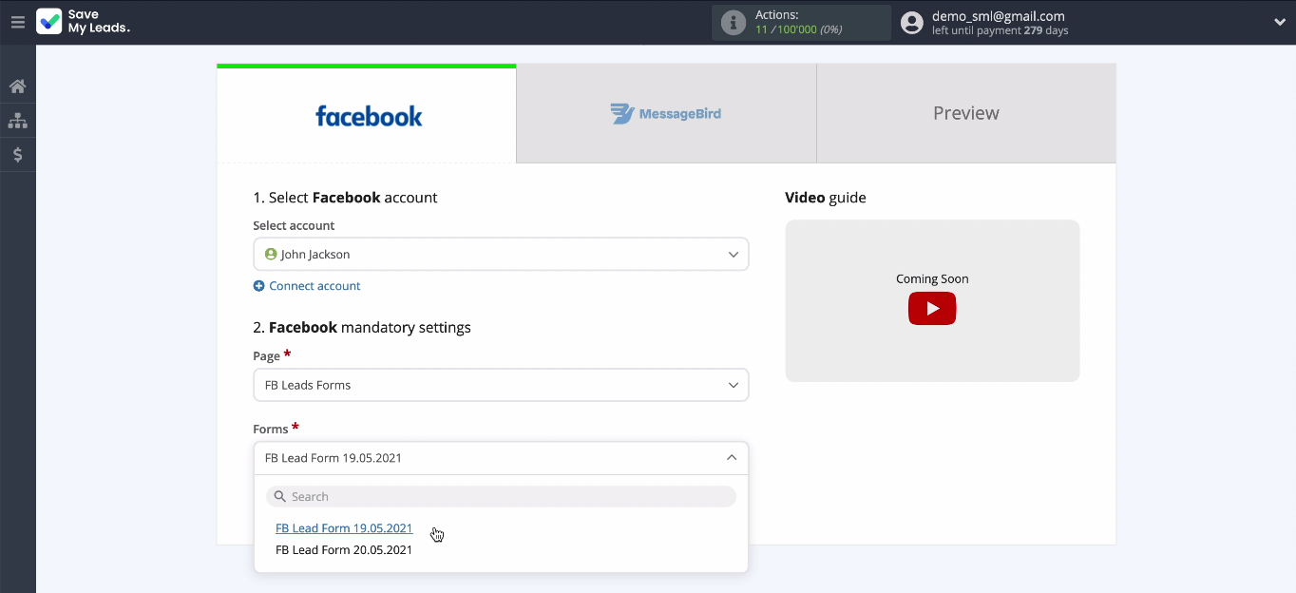Click the John Jackson profile icon

point(271,255)
